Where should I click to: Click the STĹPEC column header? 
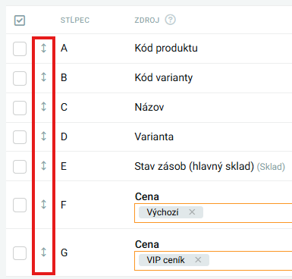coord(75,20)
